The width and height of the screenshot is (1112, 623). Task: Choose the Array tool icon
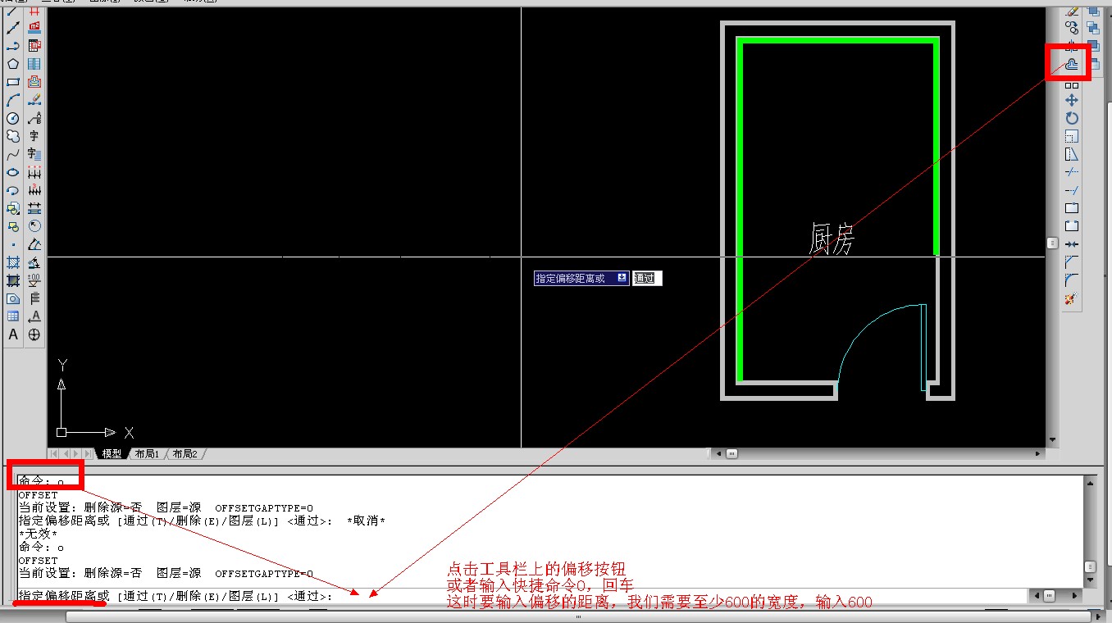click(1071, 84)
